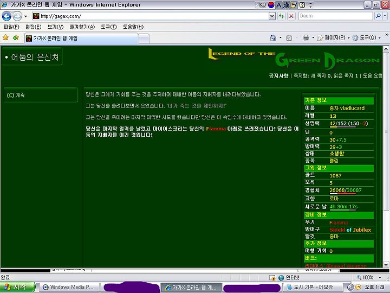Screen dimensions: 390x293
Task: Open the 편집(E) menu
Action: click(x=34, y=27)
